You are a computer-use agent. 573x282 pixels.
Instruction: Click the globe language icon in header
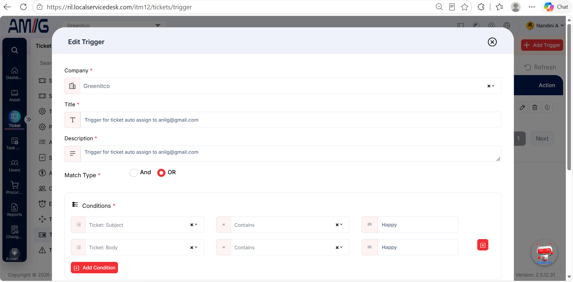point(507,26)
